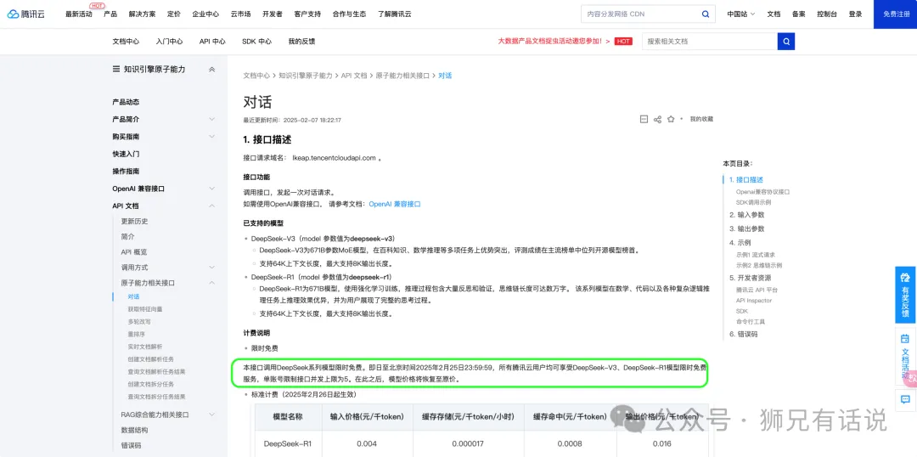Open the 解决方案 top menu
This screenshot has width=917, height=457.
142,14
